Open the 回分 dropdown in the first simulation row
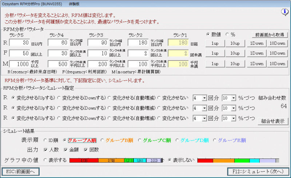Viewport: 291px width, 178px height. coord(204,98)
